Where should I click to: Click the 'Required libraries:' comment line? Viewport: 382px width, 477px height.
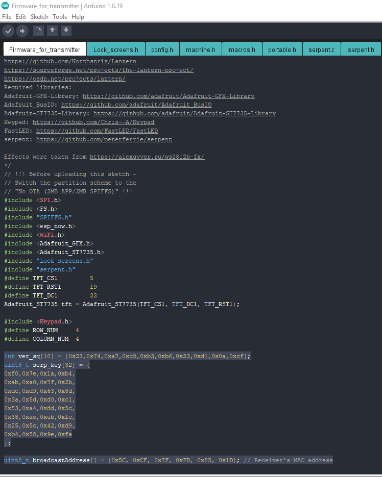pyautogui.click(x=38, y=87)
